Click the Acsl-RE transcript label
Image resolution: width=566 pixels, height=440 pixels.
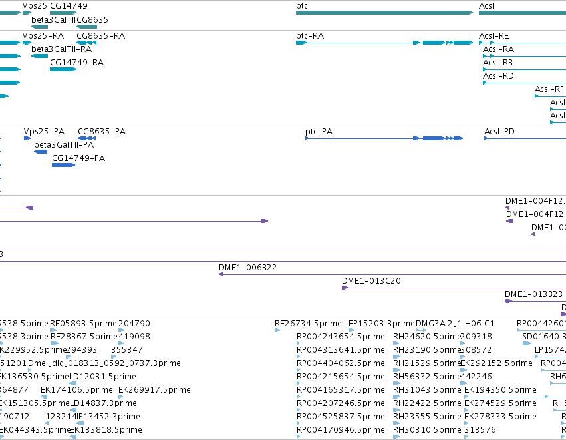click(x=494, y=36)
